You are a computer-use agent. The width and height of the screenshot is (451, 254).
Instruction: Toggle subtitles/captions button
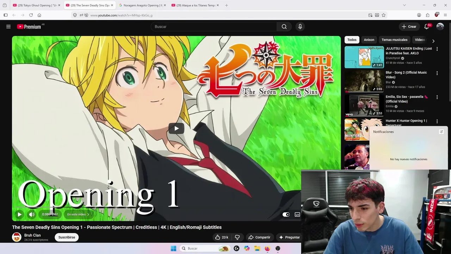click(x=297, y=214)
